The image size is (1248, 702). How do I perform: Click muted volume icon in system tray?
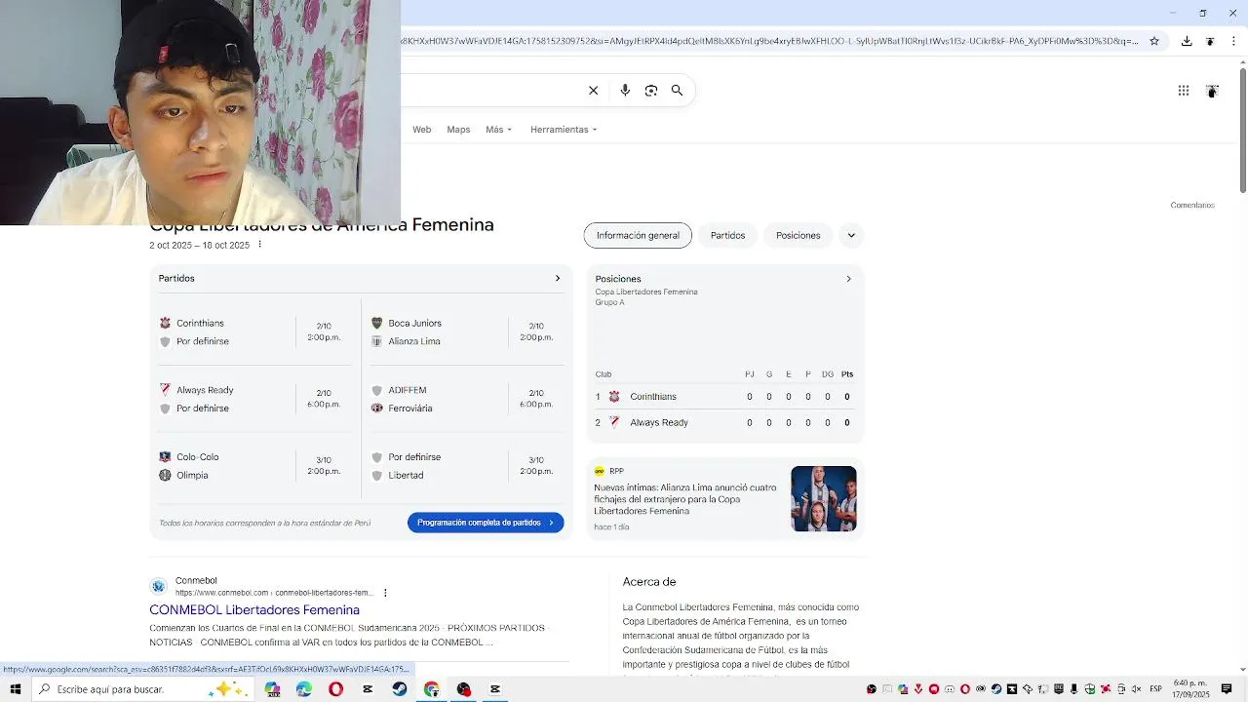1137,689
